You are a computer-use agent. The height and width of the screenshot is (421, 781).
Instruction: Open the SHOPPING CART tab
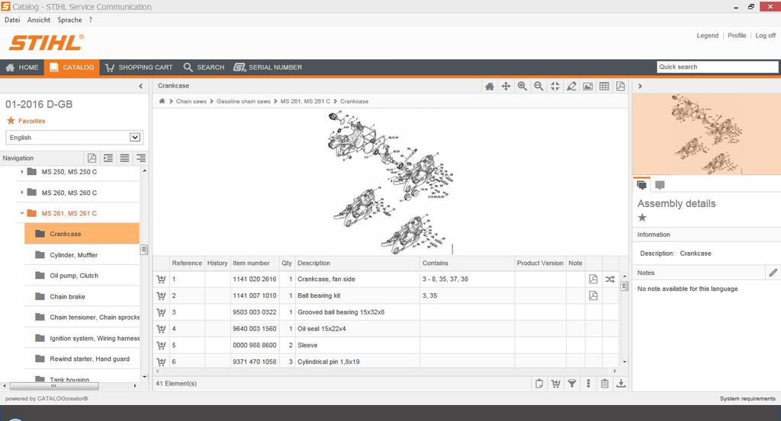point(139,67)
